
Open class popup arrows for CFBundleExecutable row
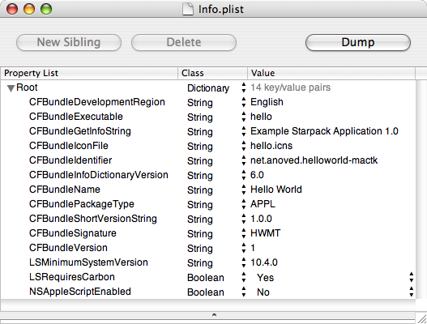pos(243,117)
